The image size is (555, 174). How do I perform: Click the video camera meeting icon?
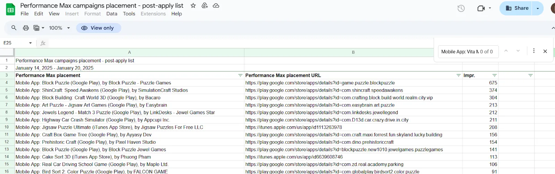(481, 8)
